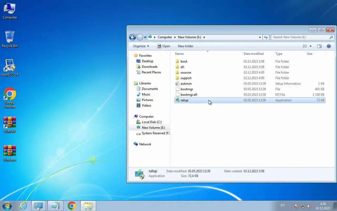Image resolution: width=337 pixels, height=211 pixels.
Task: Select the Google Chrome desktop shortcut
Action: point(10,98)
